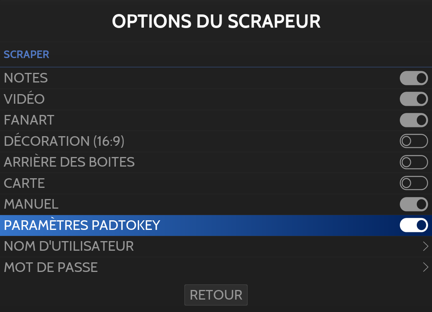Select the Manuel row label

pyautogui.click(x=31, y=204)
